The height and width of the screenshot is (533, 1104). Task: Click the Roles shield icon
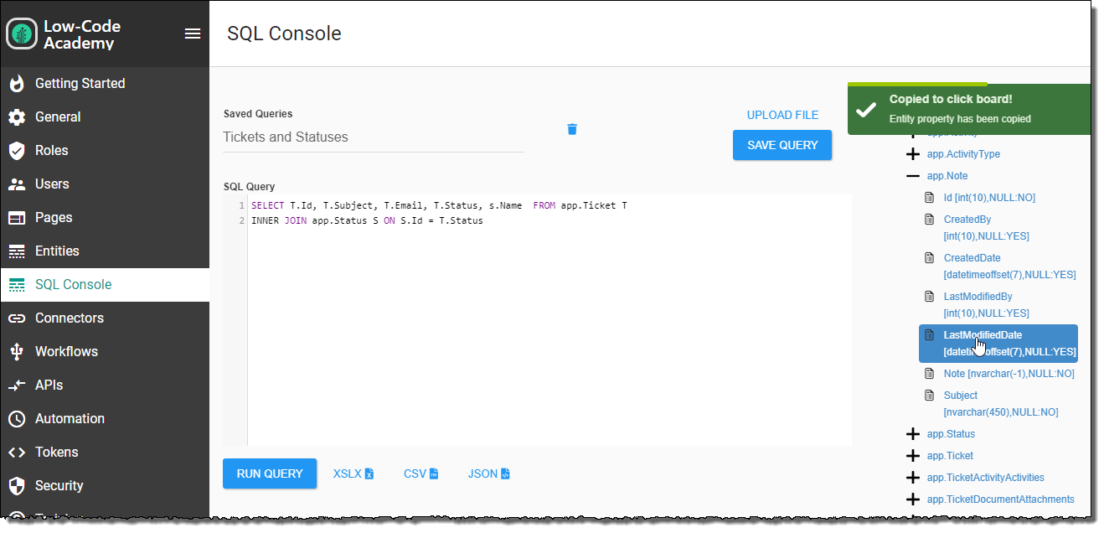point(17,150)
